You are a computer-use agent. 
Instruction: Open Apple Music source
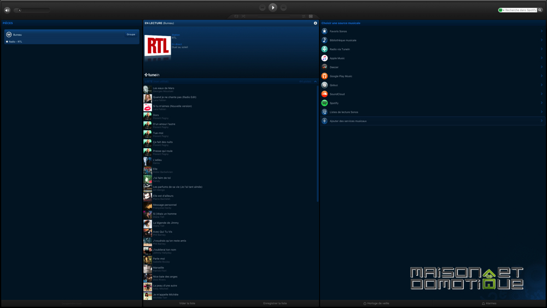[x=433, y=58]
